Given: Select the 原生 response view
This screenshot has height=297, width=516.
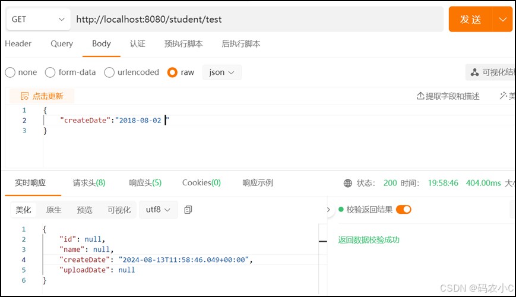Looking at the screenshot, I should [x=54, y=210].
